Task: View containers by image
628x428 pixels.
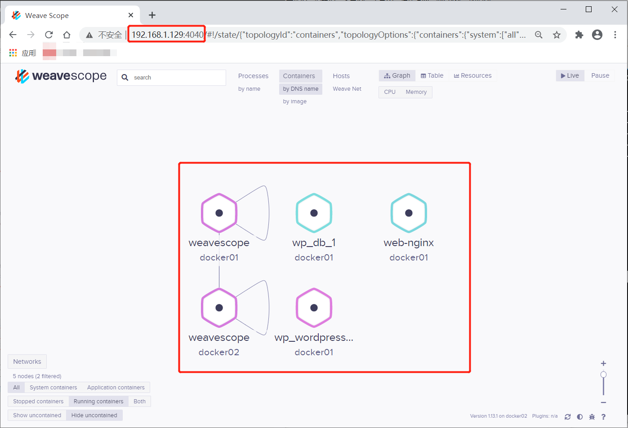Action: click(x=295, y=101)
